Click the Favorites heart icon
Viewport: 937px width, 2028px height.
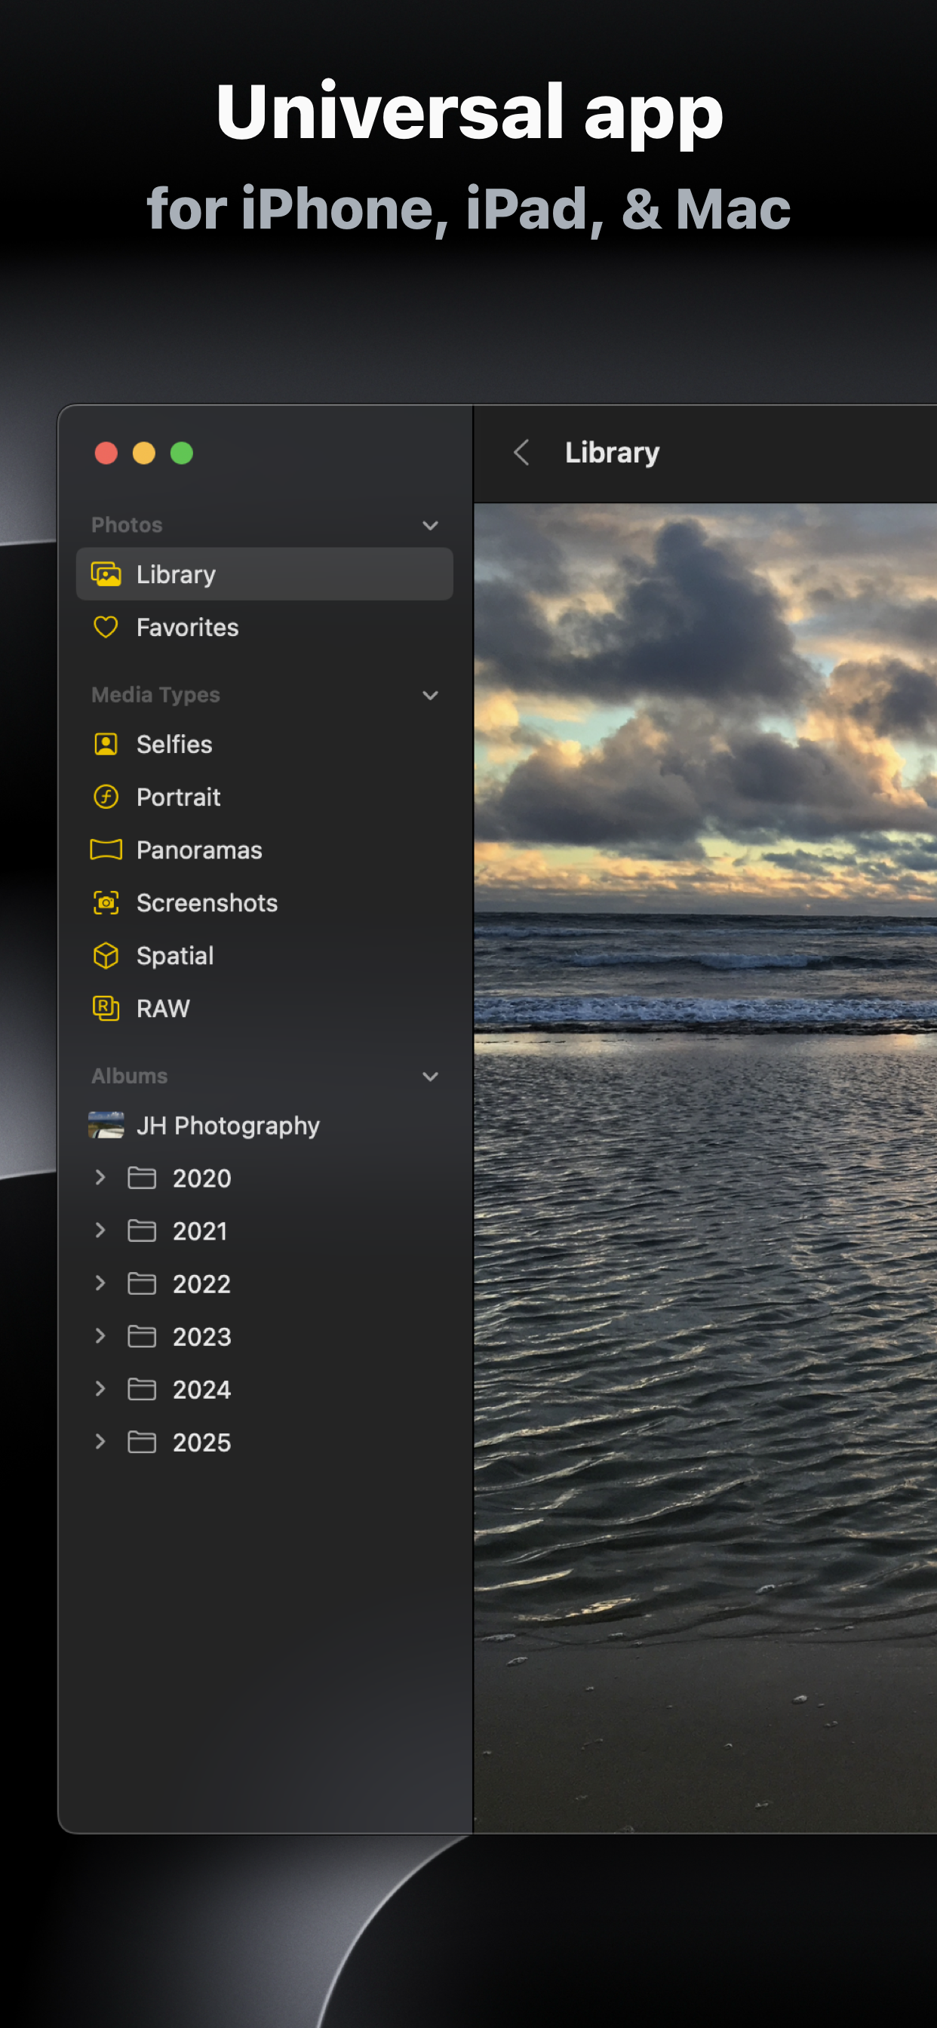click(106, 627)
